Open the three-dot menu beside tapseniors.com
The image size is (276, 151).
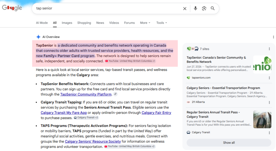269,78
